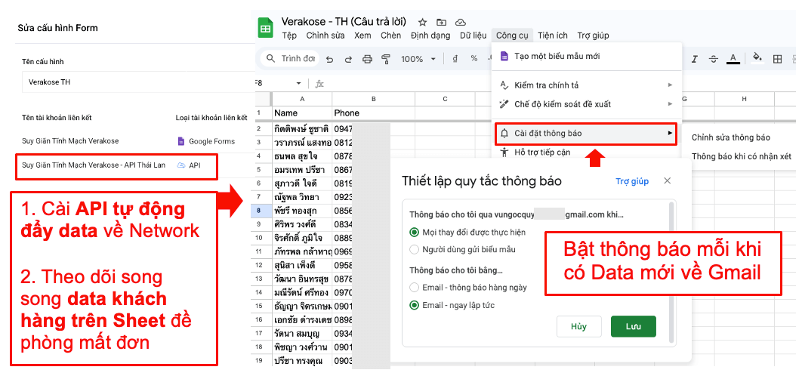This screenshot has width=802, height=373.
Task: Open the fill color bucket
Action: (x=758, y=58)
